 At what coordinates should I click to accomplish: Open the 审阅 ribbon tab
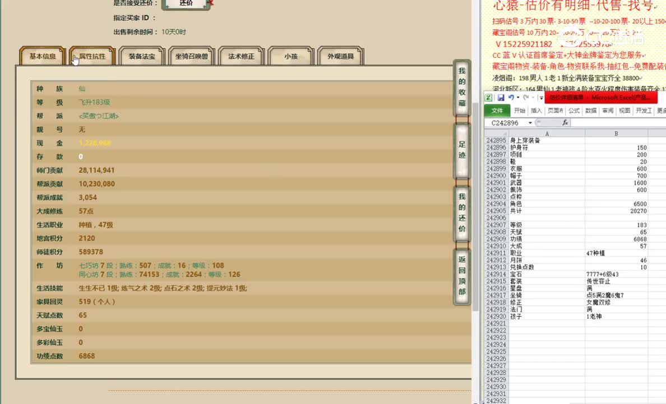(x=608, y=111)
